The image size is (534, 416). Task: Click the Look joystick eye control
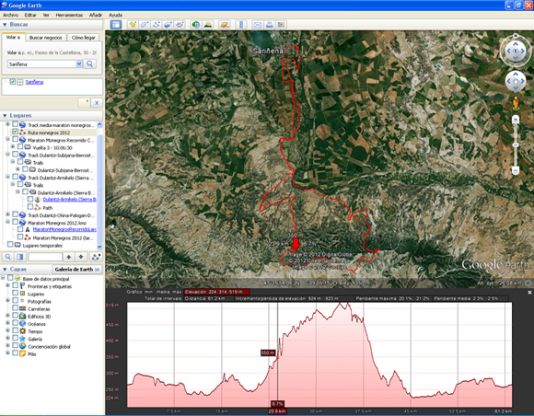[516, 51]
